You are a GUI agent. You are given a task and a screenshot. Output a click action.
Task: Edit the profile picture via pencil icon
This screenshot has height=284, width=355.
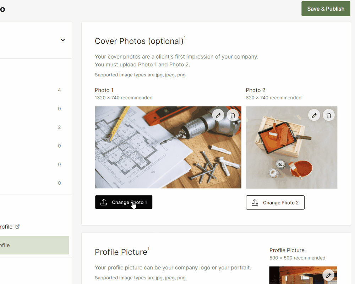(x=328, y=275)
